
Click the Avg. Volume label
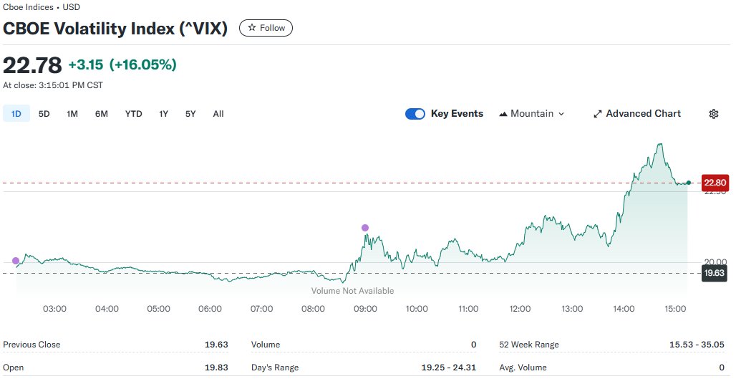523,368
